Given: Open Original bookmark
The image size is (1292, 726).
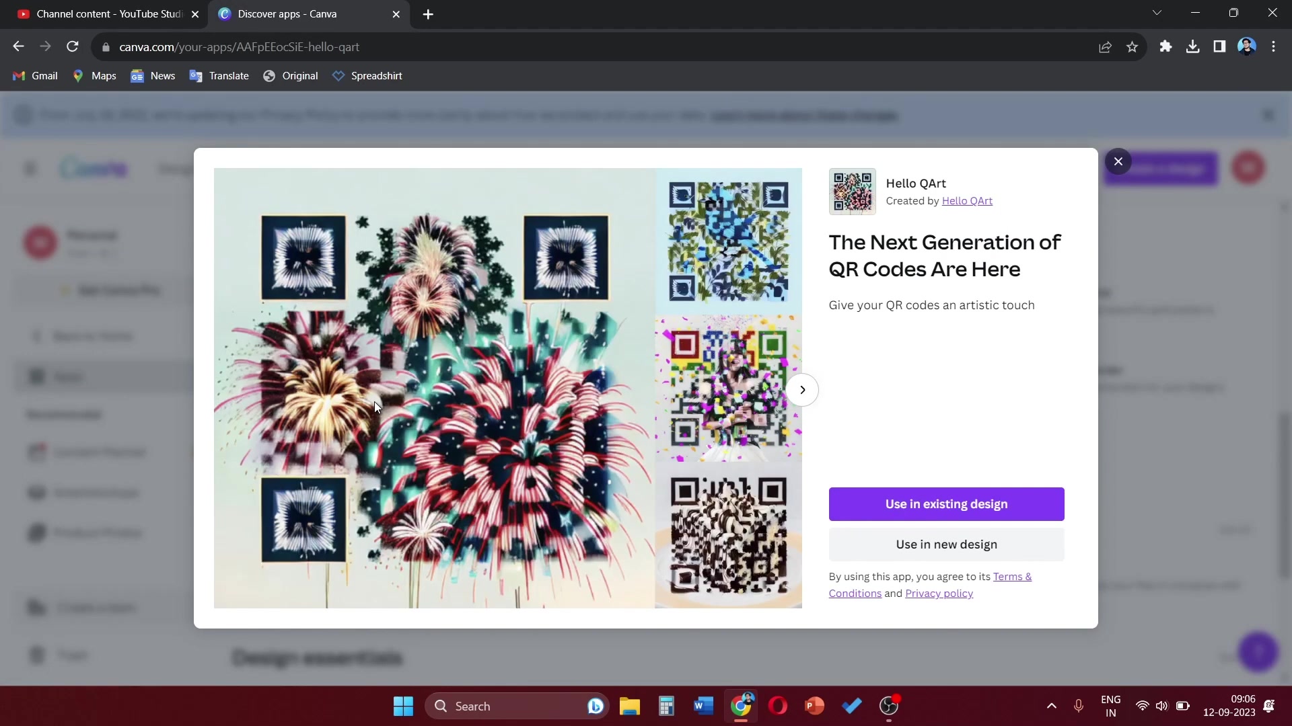Looking at the screenshot, I should pyautogui.click(x=291, y=76).
